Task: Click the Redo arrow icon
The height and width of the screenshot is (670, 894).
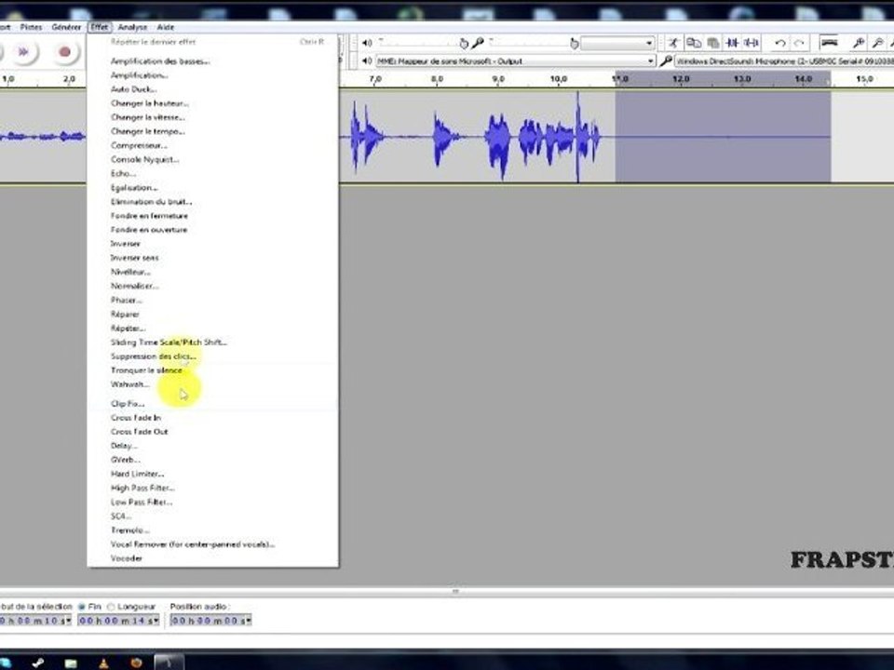Action: coord(799,43)
